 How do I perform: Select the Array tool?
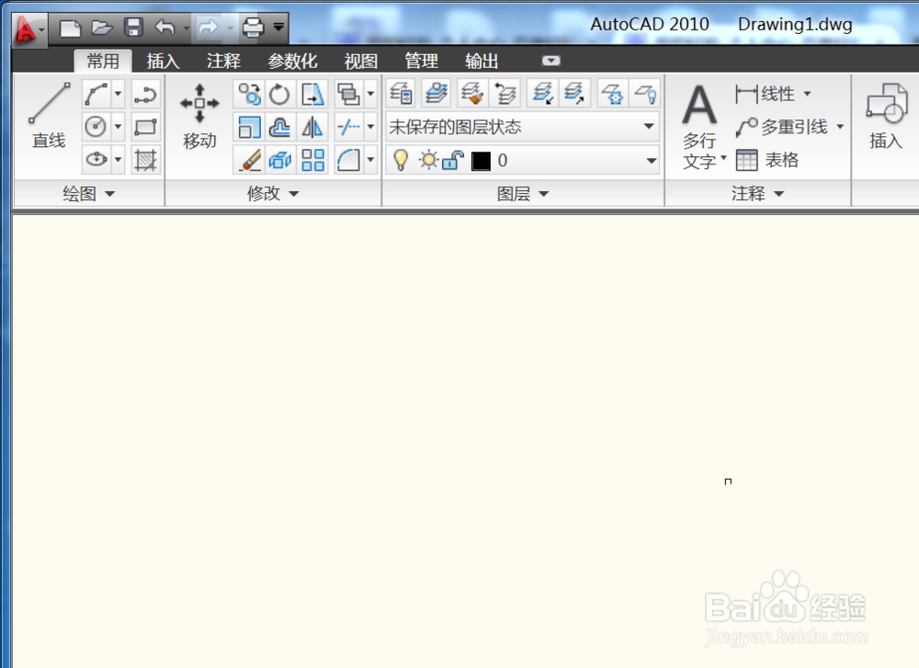(312, 159)
